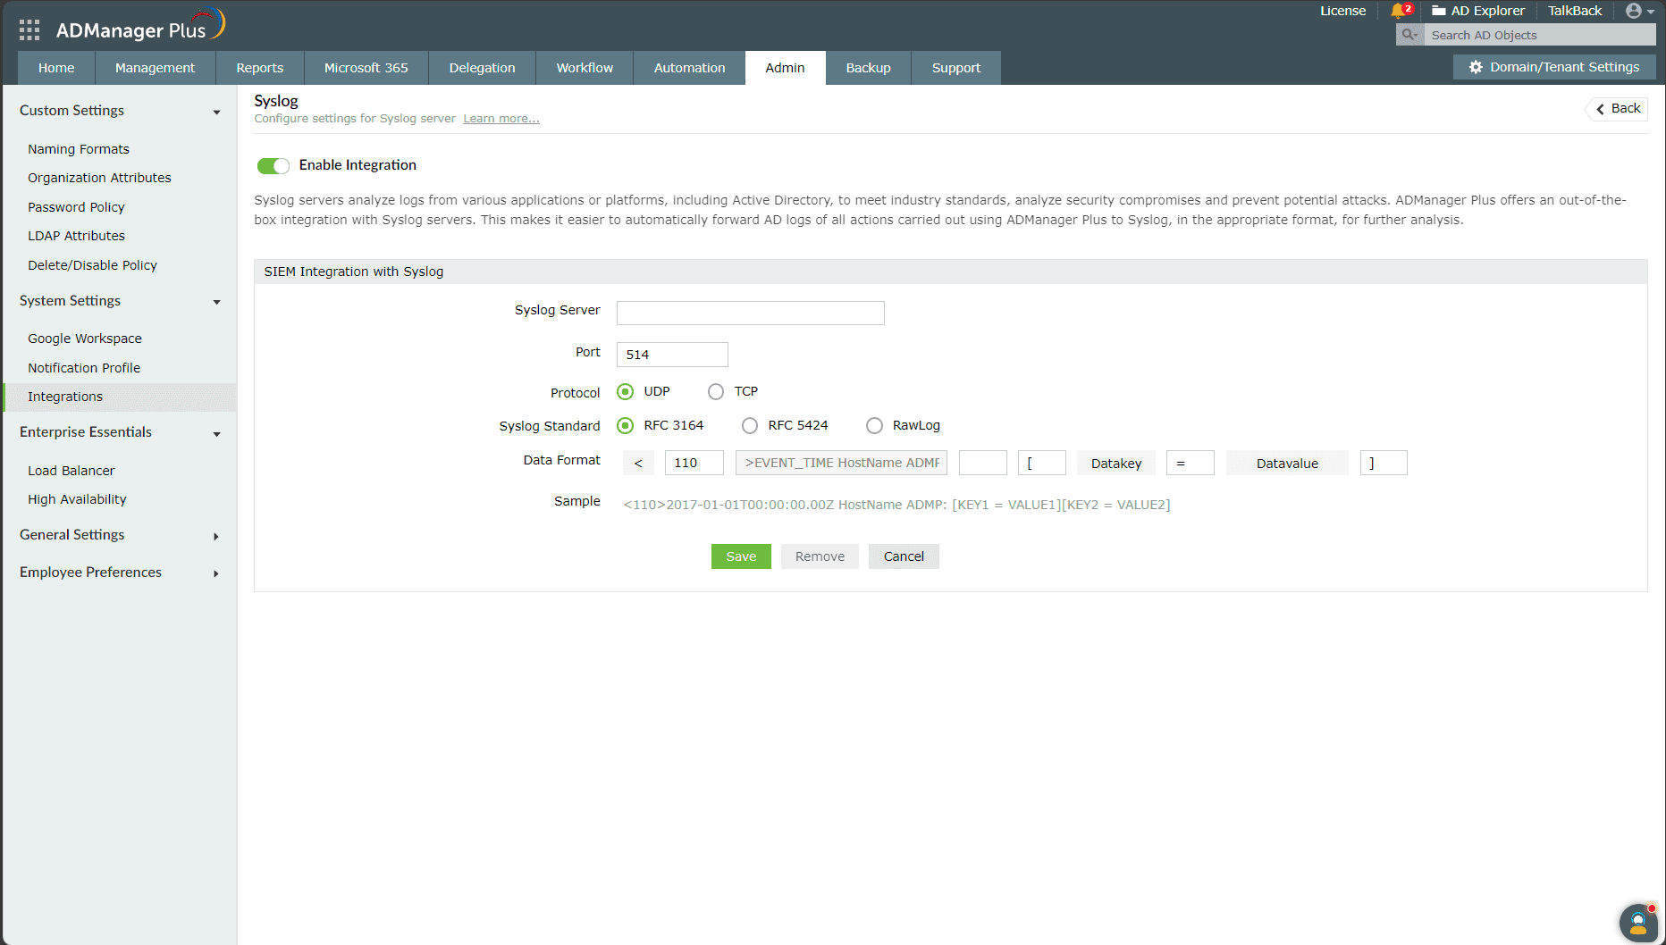Switch to the Management tab

156,68
